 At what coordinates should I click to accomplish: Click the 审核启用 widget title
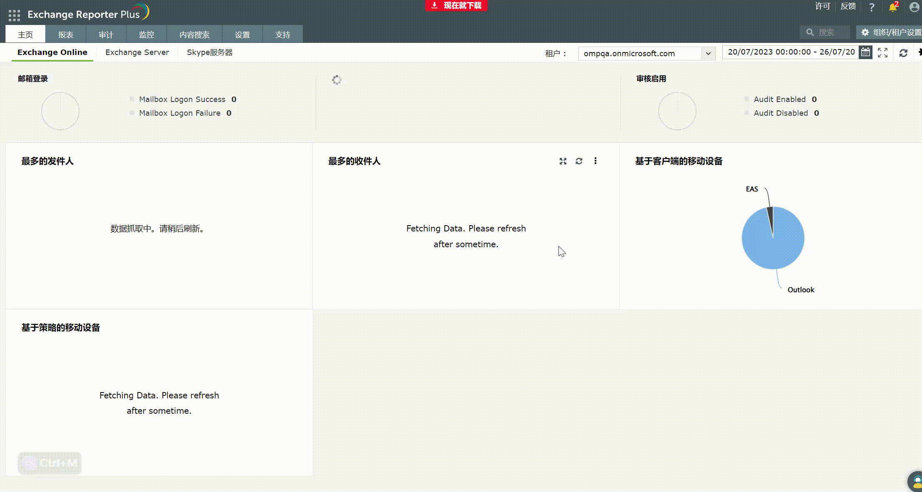[651, 79]
